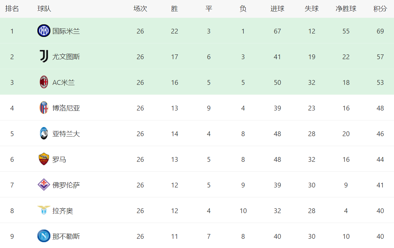Click the 博洛尼亚 team name
394x248 pixels.
pyautogui.click(x=66, y=108)
